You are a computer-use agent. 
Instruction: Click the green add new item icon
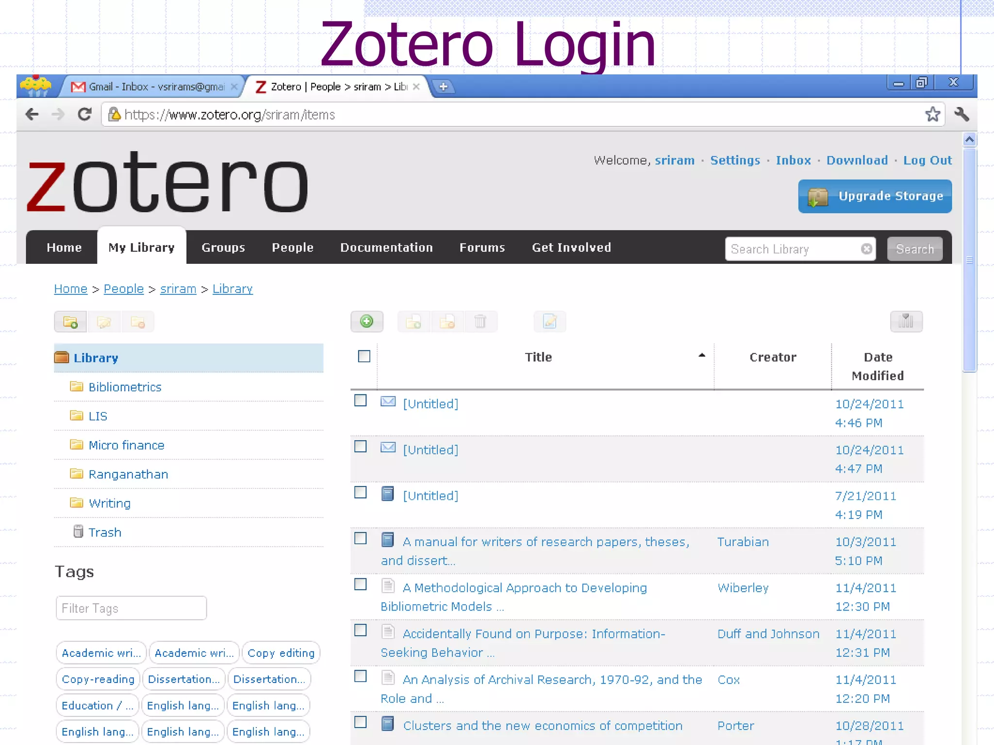tap(367, 322)
